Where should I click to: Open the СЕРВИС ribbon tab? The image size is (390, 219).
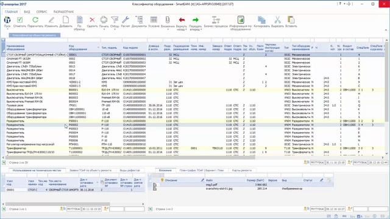pyautogui.click(x=41, y=12)
